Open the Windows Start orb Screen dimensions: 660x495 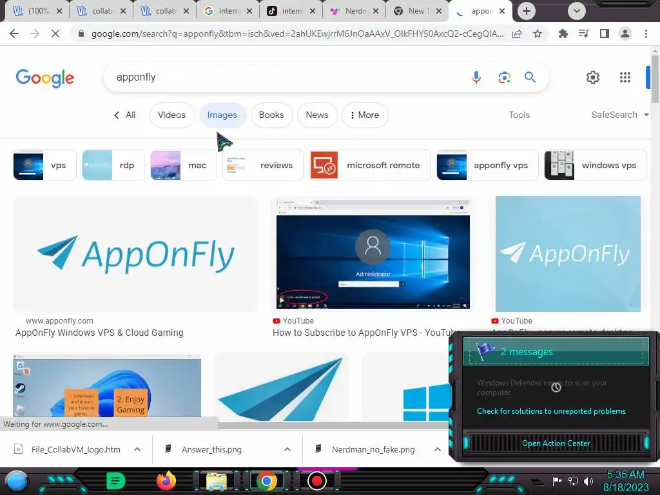[17, 481]
